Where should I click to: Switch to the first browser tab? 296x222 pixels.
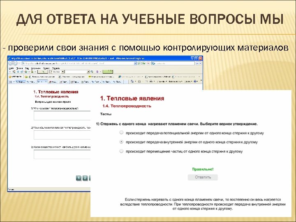point(21,82)
